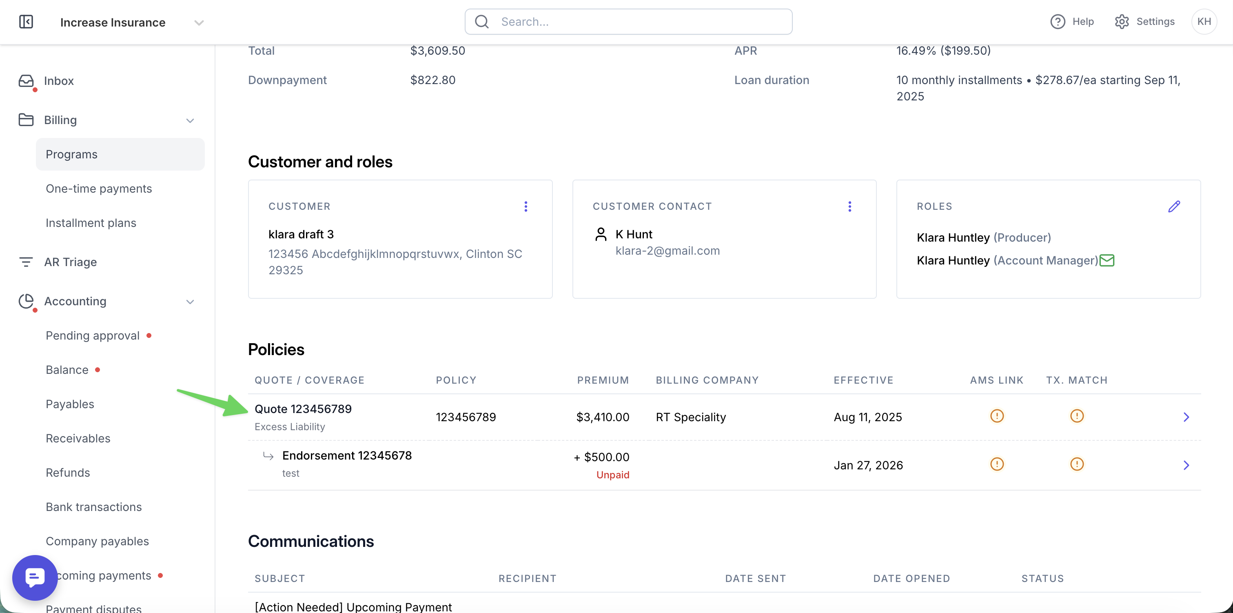Click the edit pencil in Roles card
This screenshot has height=613, width=1233.
(x=1174, y=207)
